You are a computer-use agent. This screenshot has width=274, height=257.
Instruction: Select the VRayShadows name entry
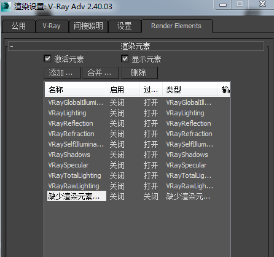pos(69,155)
